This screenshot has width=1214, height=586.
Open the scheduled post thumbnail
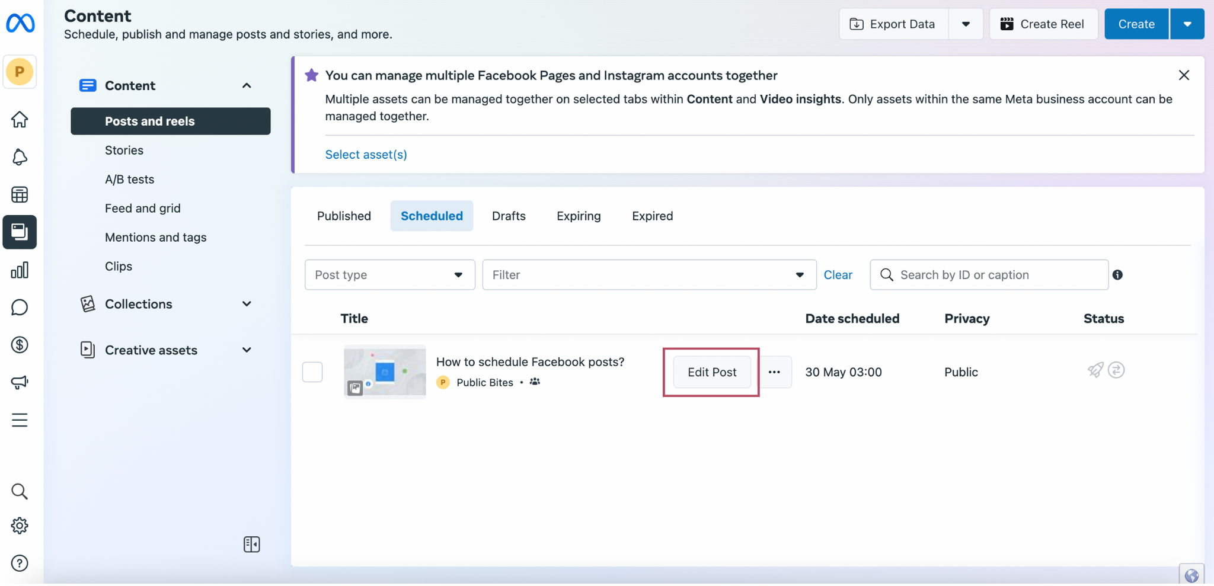(x=385, y=372)
